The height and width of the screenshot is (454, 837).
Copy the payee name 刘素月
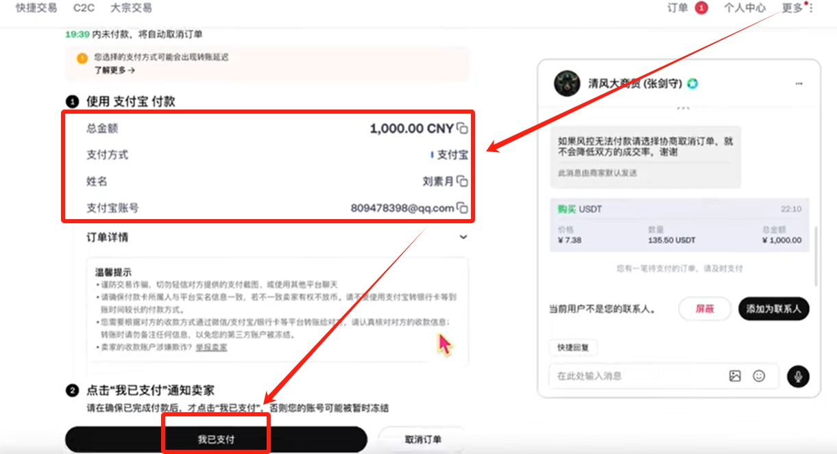463,181
